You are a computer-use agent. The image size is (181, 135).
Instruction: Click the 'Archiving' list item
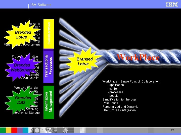click(x=32, y=109)
